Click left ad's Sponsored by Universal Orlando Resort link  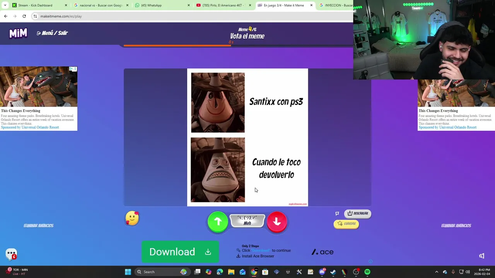pos(30,127)
